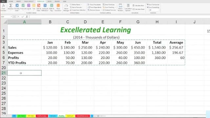Select the cell 'Excellerated Learning' title
The width and height of the screenshot is (210, 118).
pos(95,30)
